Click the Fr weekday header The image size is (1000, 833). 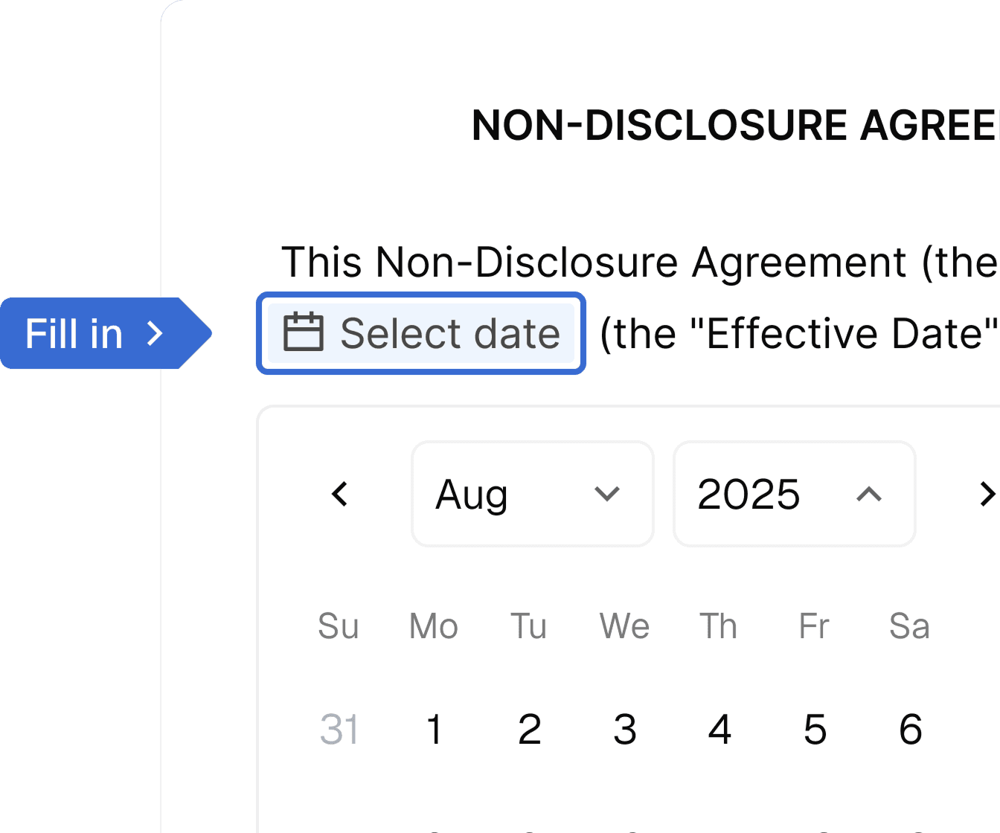814,625
